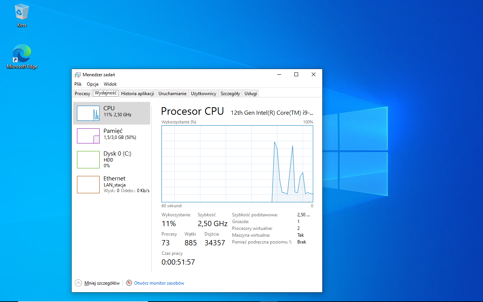Click the Procesor CPU heading
The height and width of the screenshot is (302, 483).
[x=192, y=111]
